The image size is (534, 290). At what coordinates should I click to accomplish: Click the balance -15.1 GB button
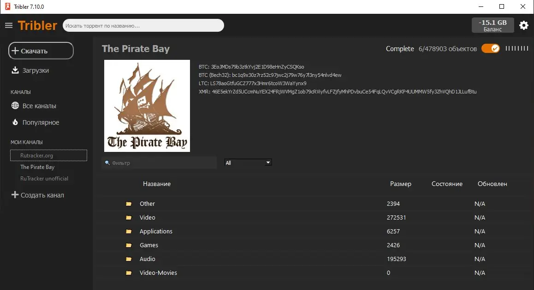click(x=493, y=25)
